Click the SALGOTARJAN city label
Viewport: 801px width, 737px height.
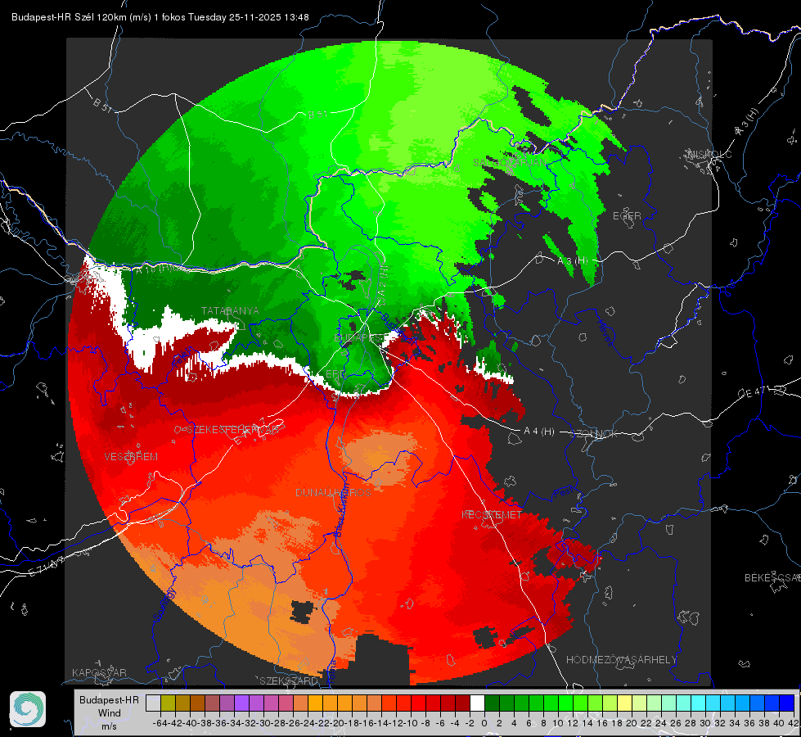(510, 163)
